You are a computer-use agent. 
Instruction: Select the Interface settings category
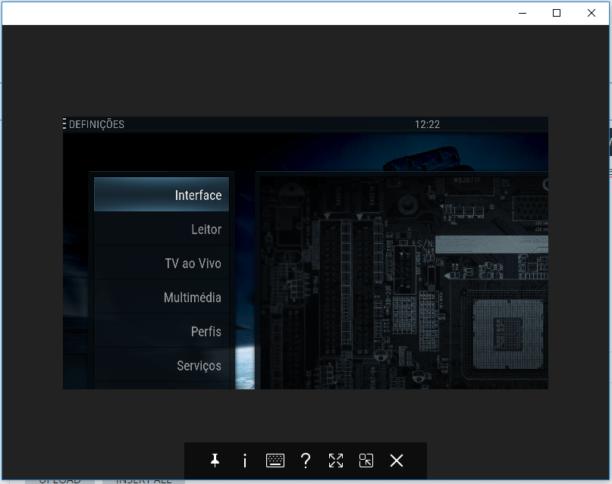pyautogui.click(x=162, y=195)
